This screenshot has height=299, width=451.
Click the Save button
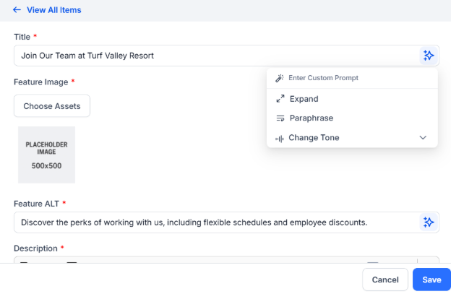click(x=431, y=279)
